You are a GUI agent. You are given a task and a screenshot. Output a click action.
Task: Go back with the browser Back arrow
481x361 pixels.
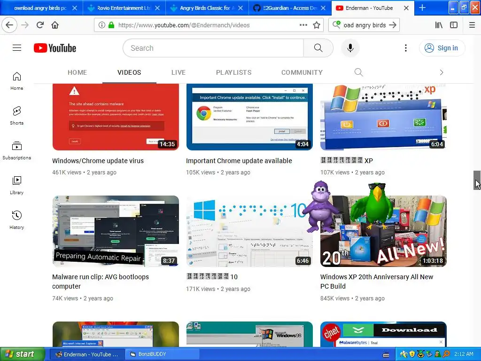pos(9,25)
